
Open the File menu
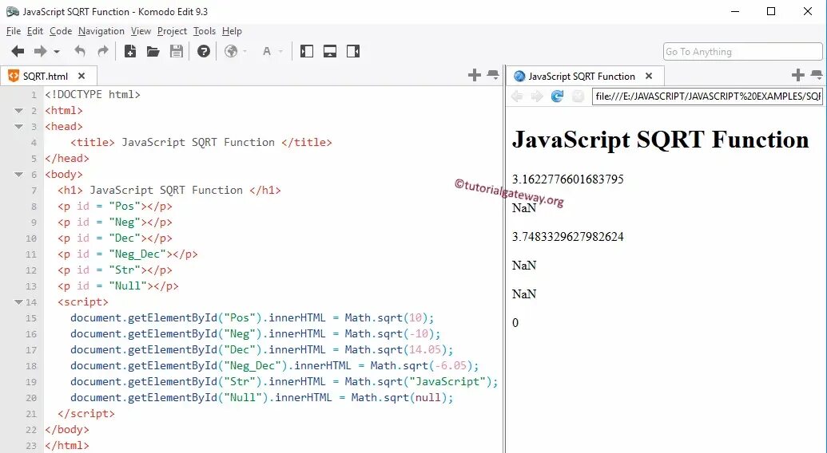14,31
